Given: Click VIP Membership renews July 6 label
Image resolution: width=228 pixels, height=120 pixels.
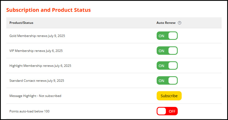Looking at the screenshot, I should click(36, 51).
